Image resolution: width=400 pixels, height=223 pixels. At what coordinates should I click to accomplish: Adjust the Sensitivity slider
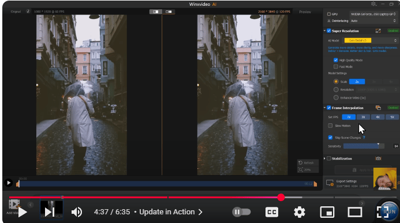364,146
